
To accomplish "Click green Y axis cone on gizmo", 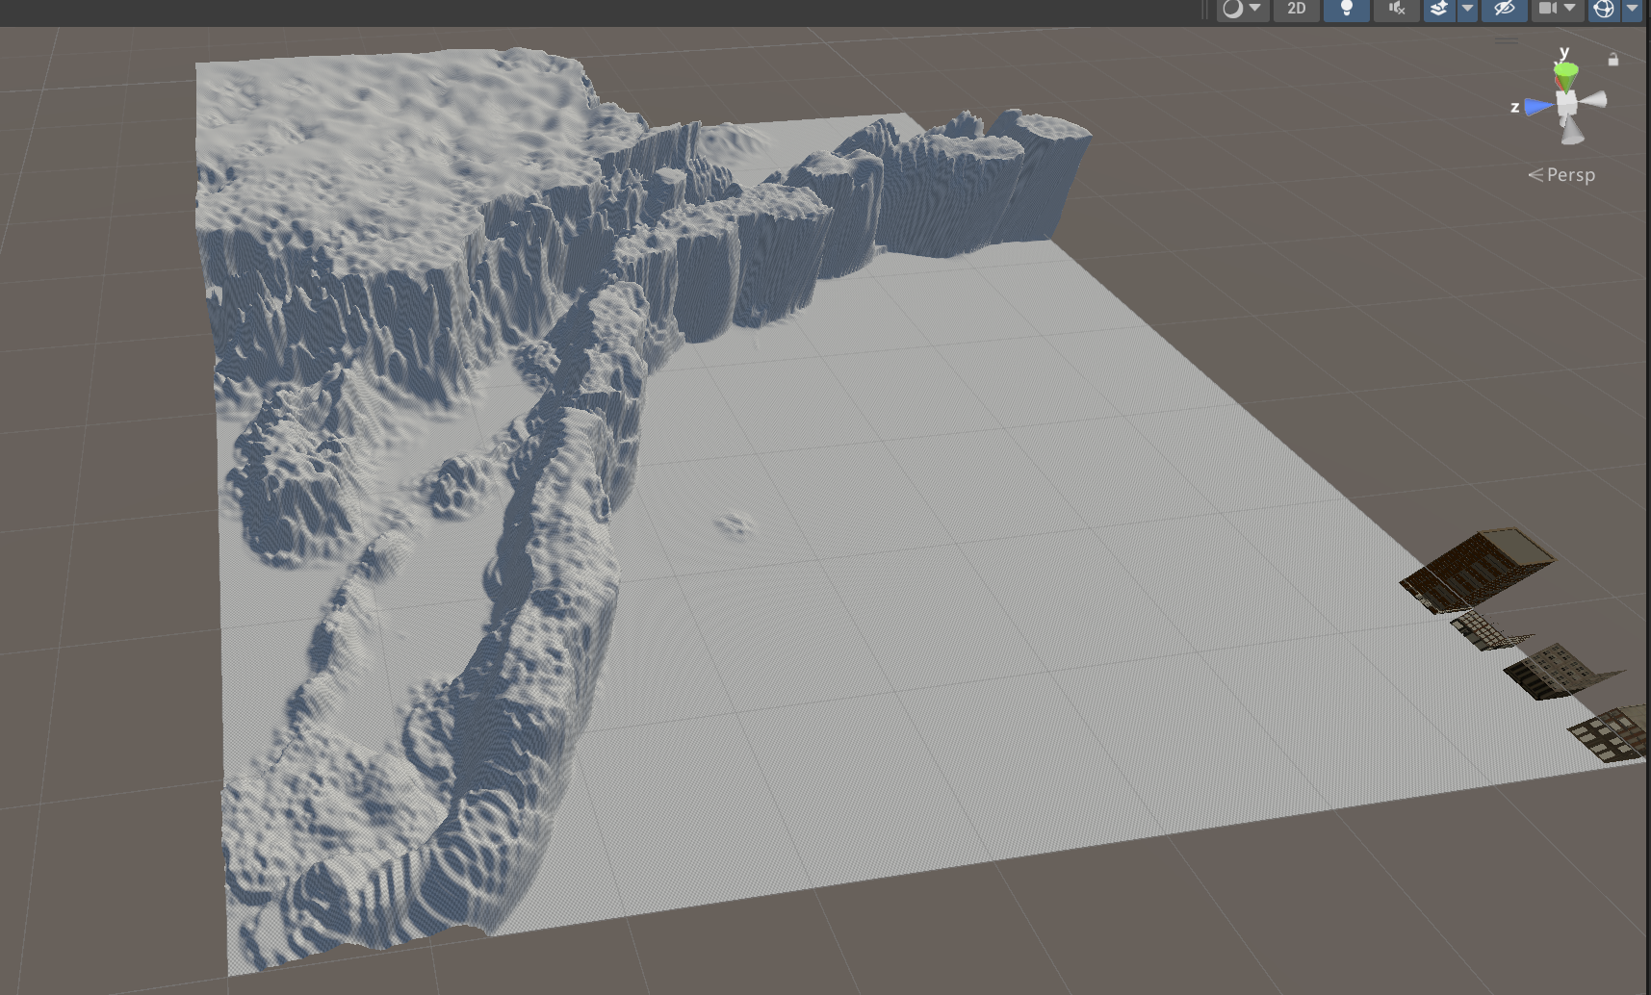I will [x=1566, y=72].
